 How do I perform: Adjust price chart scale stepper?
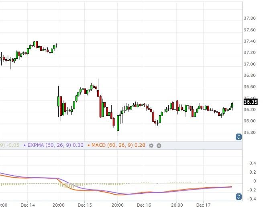[238, 137]
